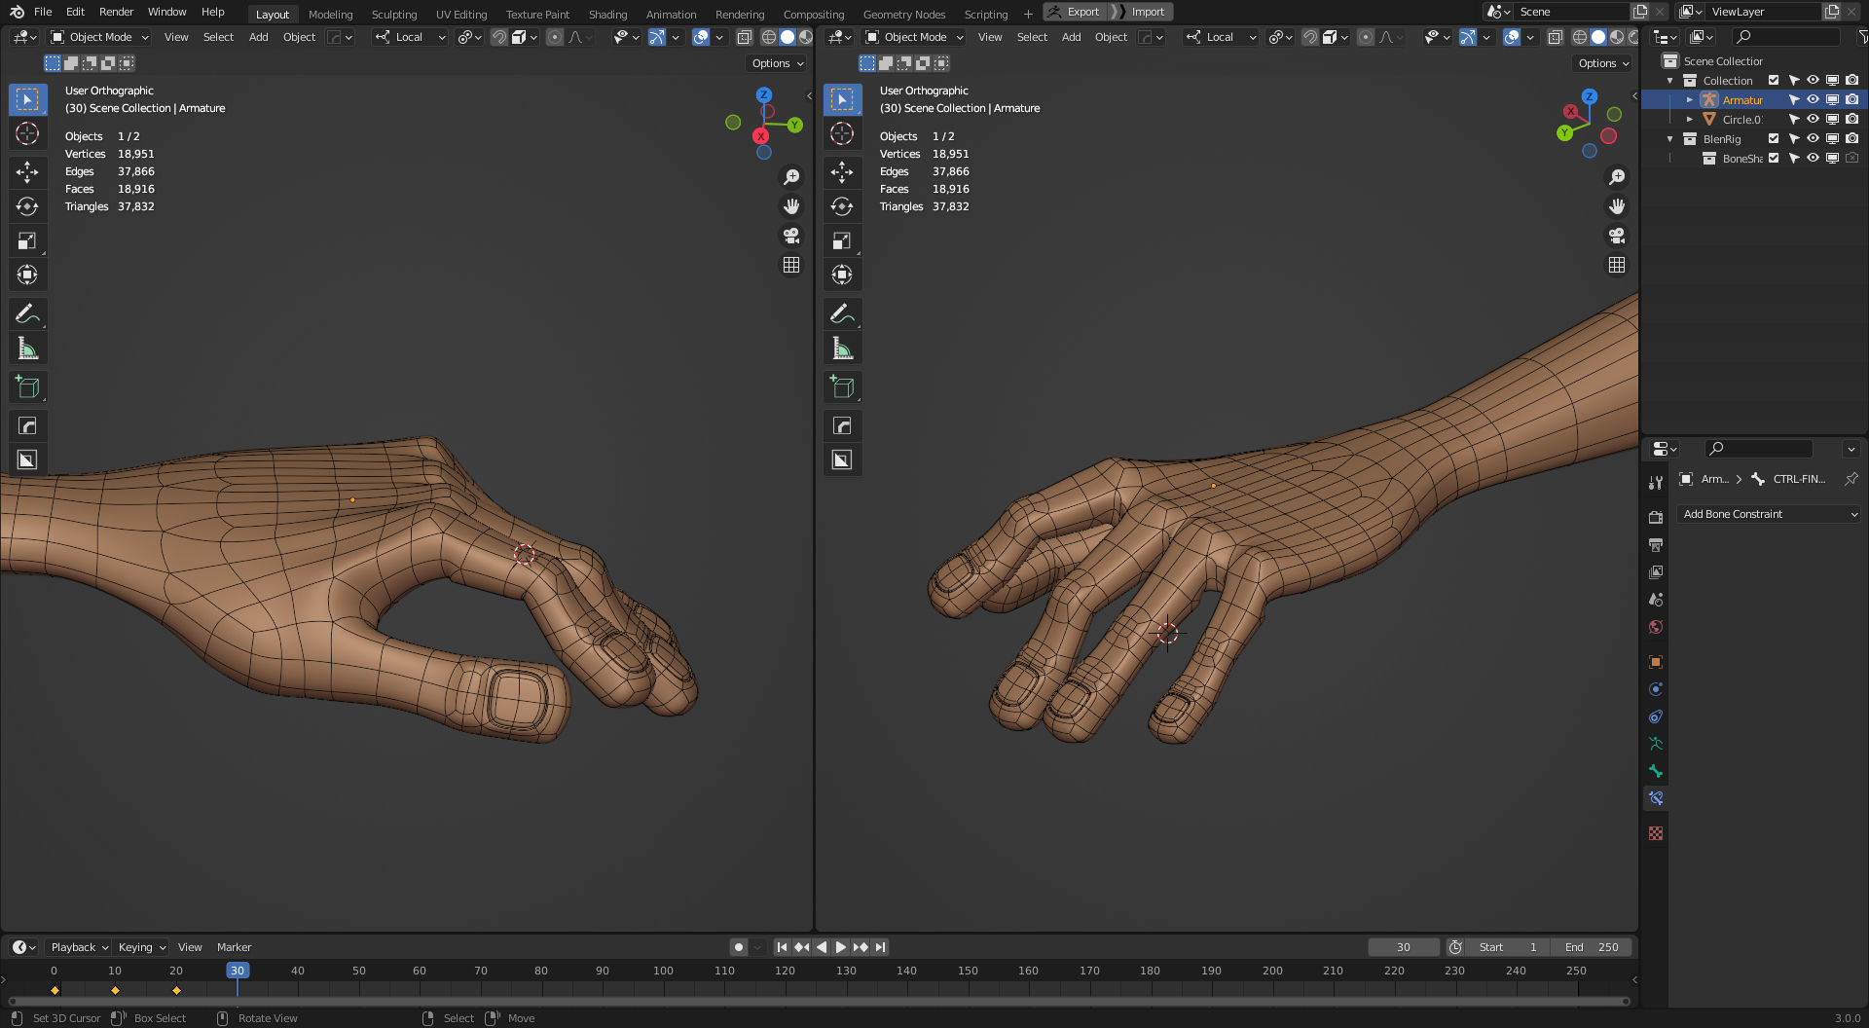The height and width of the screenshot is (1028, 1869).
Task: Open Marker menu in timeline
Action: 234,947
